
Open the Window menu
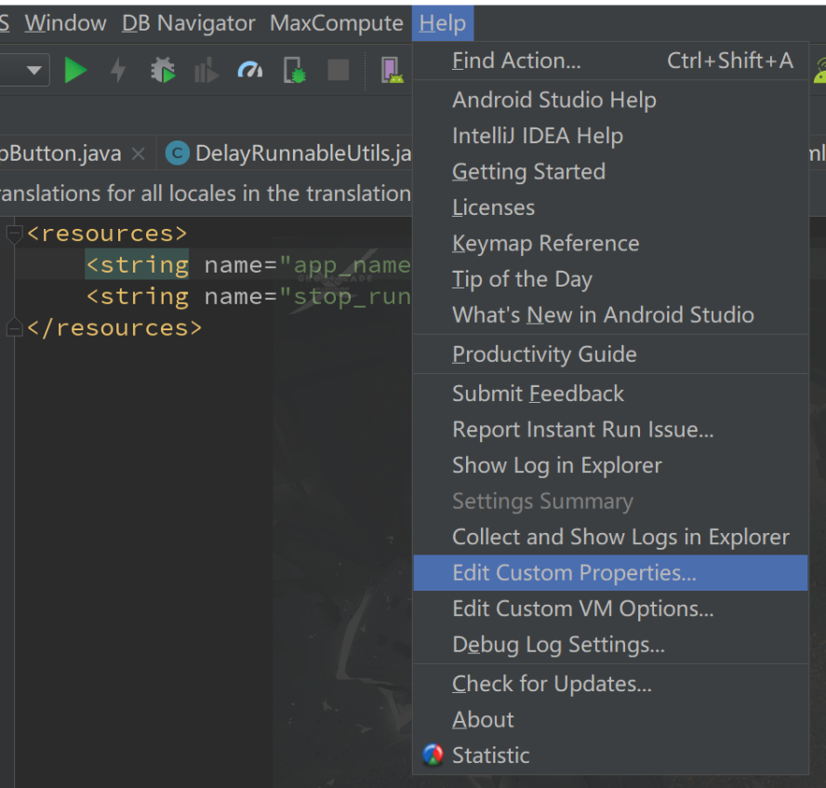pos(65,23)
